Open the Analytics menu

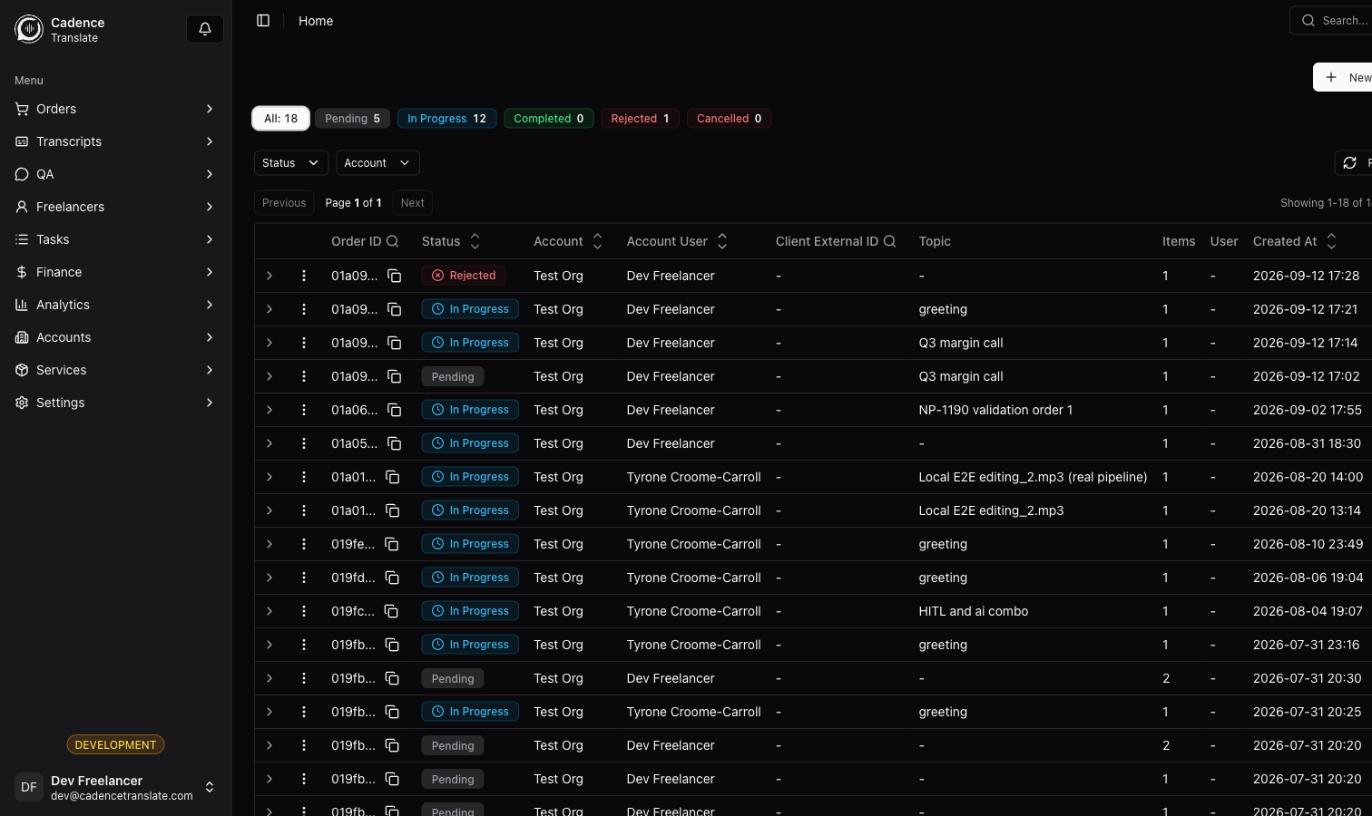pyautogui.click(x=116, y=305)
